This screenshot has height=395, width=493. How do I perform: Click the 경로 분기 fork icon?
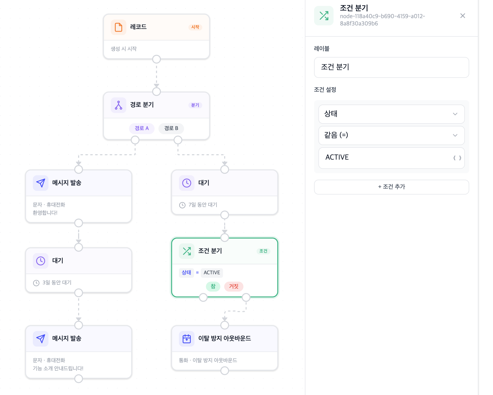point(118,105)
